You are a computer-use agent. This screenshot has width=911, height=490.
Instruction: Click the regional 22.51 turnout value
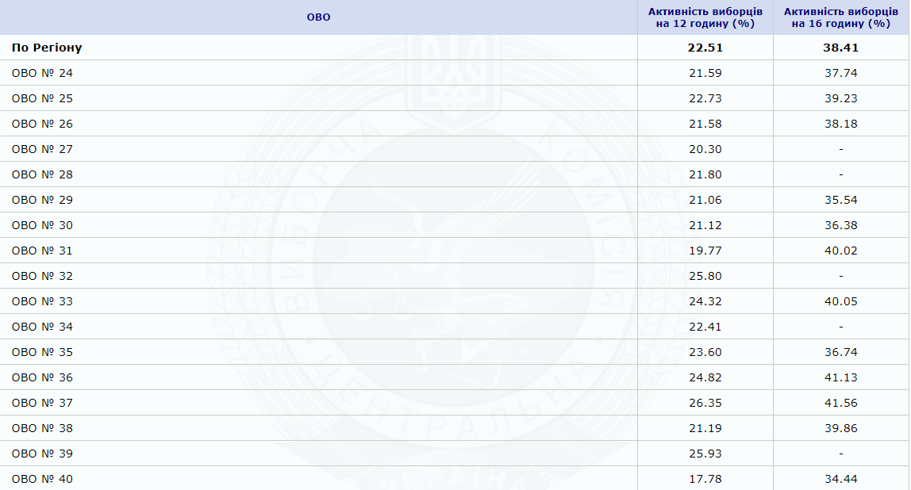[x=705, y=48]
